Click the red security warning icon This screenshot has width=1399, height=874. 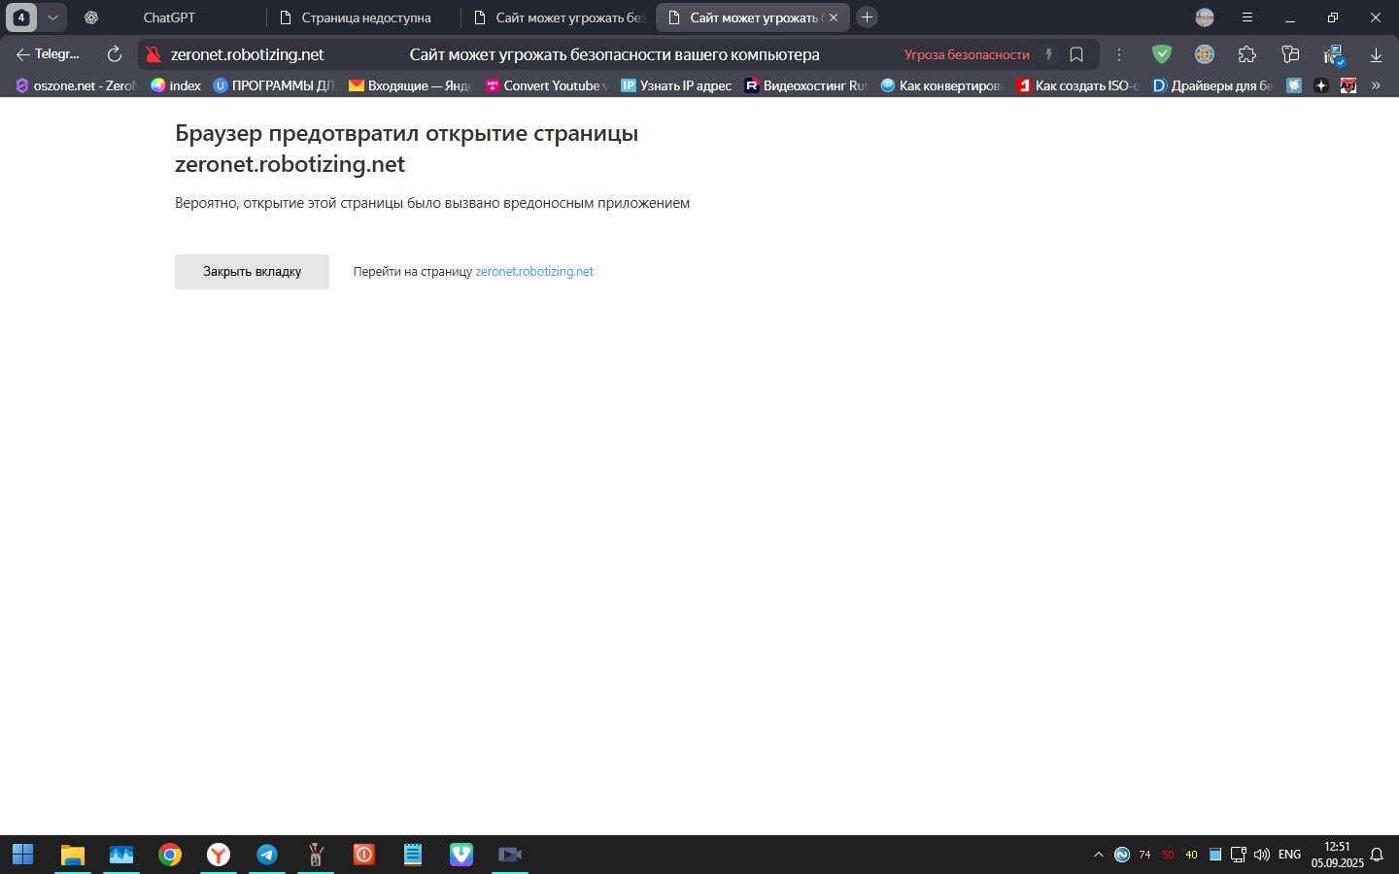(154, 54)
